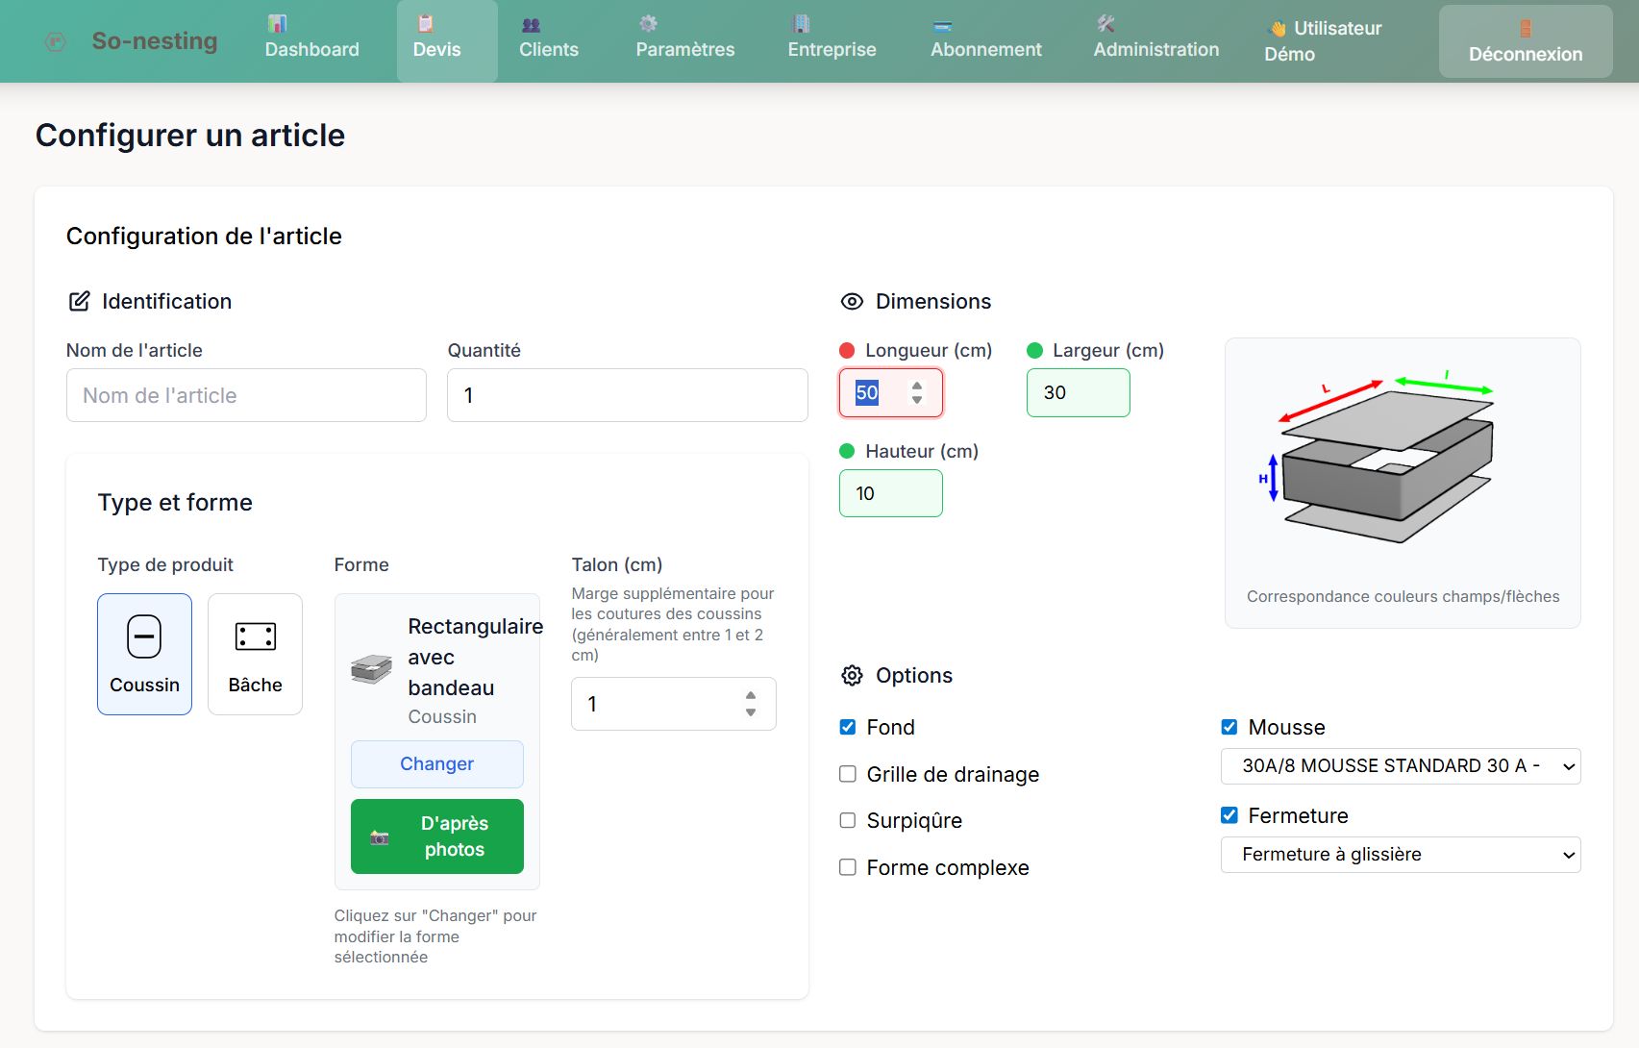Expand the Fermeture à glissière dropdown
Image resolution: width=1639 pixels, height=1048 pixels.
click(1400, 855)
